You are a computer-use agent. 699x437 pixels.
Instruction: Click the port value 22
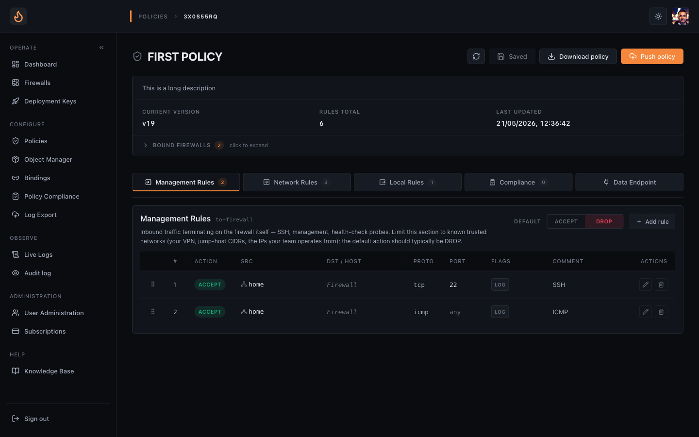[x=453, y=285]
